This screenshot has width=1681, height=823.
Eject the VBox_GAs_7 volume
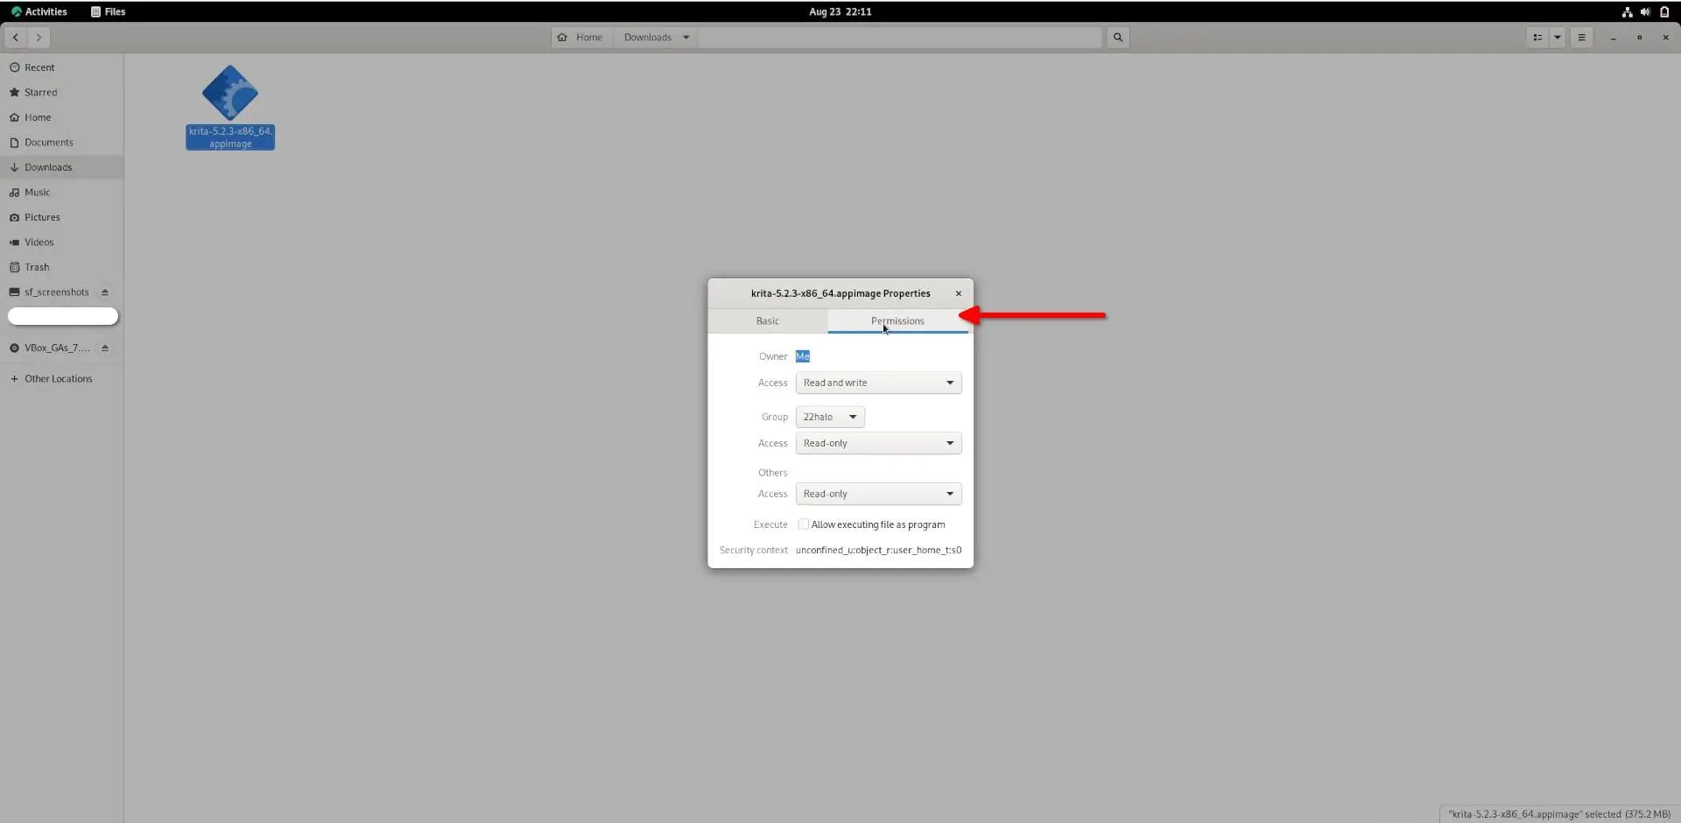click(x=105, y=348)
